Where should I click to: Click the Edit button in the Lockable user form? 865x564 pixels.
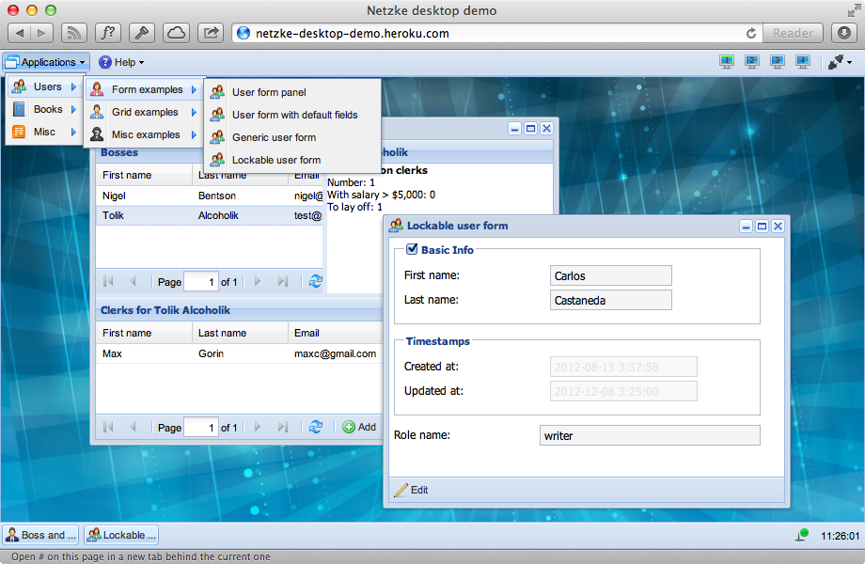411,490
